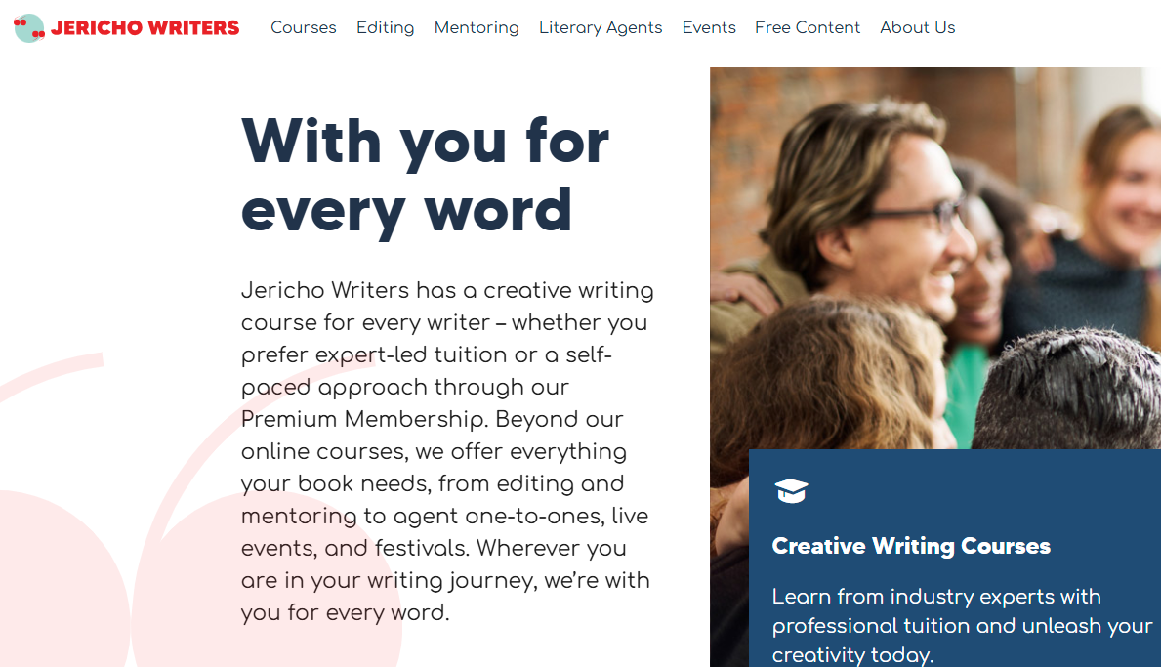This screenshot has height=667, width=1161.
Task: Go to Literary Agents
Action: pos(601,27)
